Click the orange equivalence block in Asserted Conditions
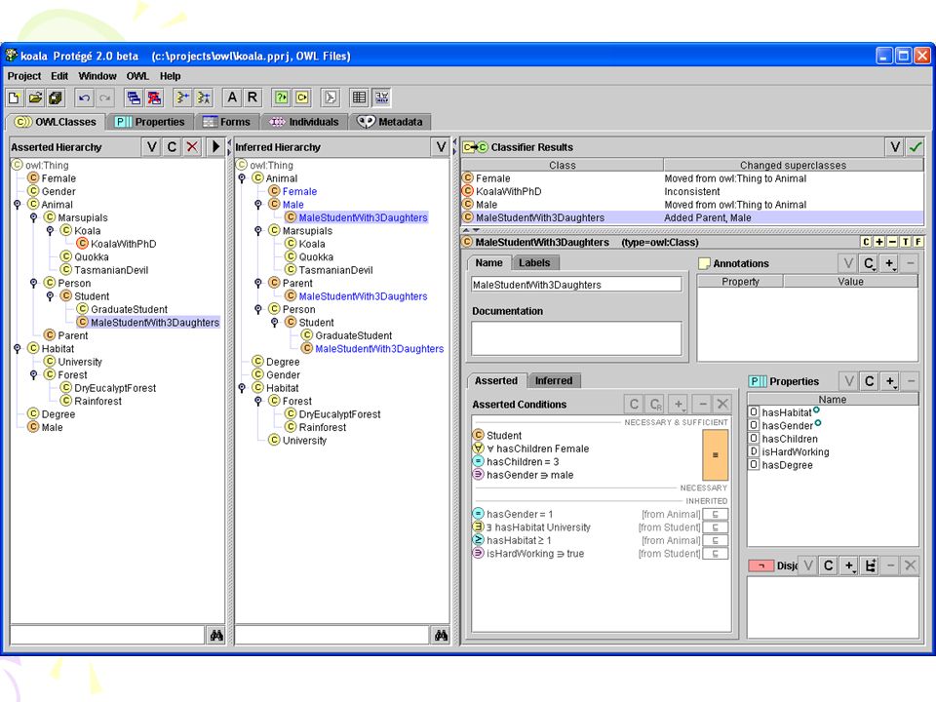This screenshot has width=936, height=702. click(x=715, y=455)
